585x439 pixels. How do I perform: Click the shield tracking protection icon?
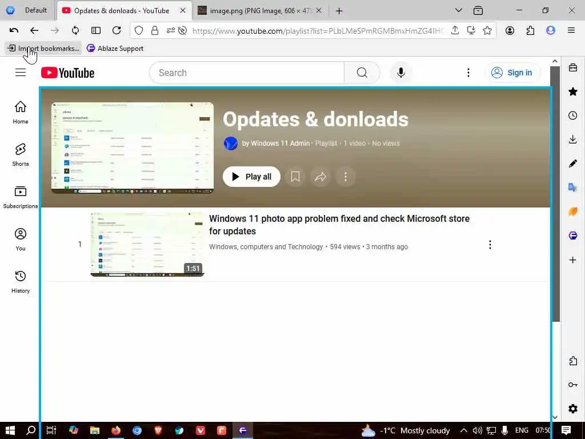click(139, 31)
